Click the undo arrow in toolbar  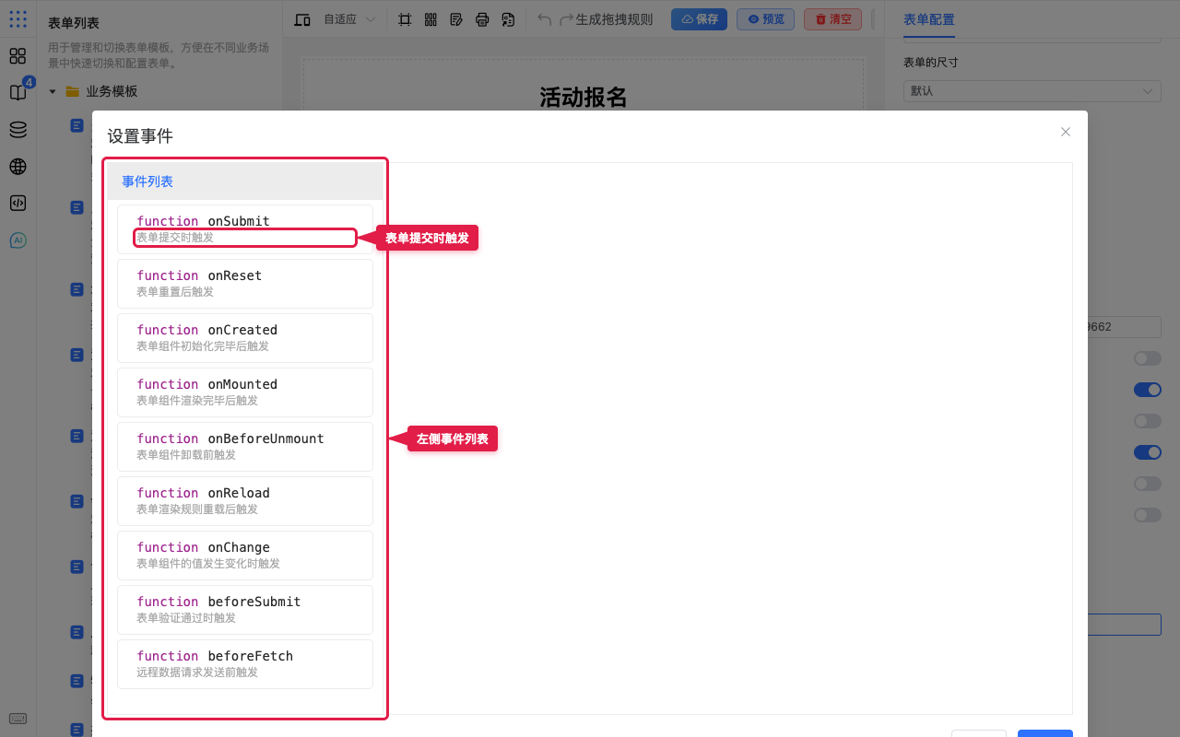pos(545,19)
